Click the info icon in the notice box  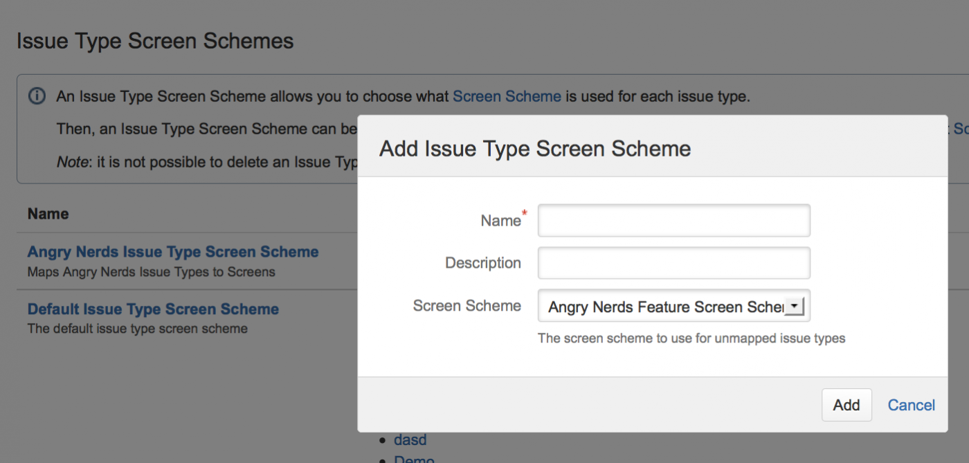point(37,96)
